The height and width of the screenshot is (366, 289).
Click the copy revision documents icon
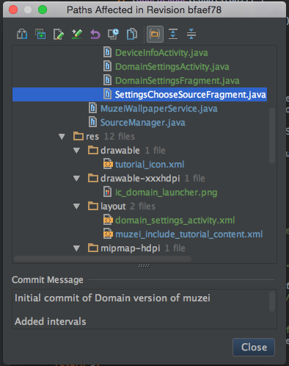[x=132, y=34]
